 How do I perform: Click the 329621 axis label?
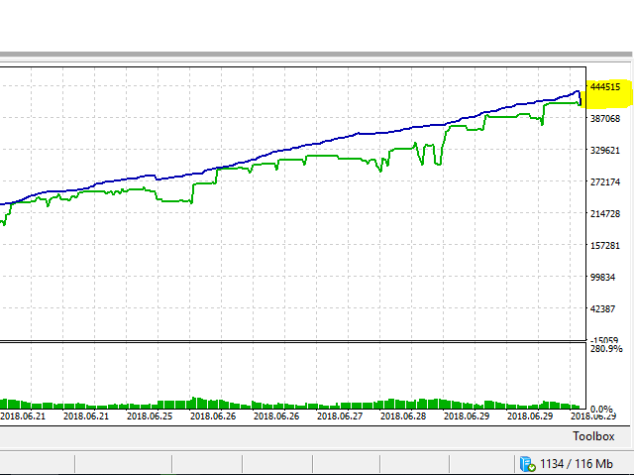point(604,151)
